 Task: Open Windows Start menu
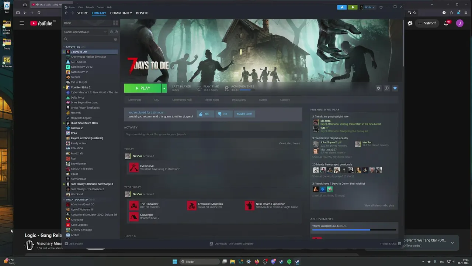click(x=175, y=262)
